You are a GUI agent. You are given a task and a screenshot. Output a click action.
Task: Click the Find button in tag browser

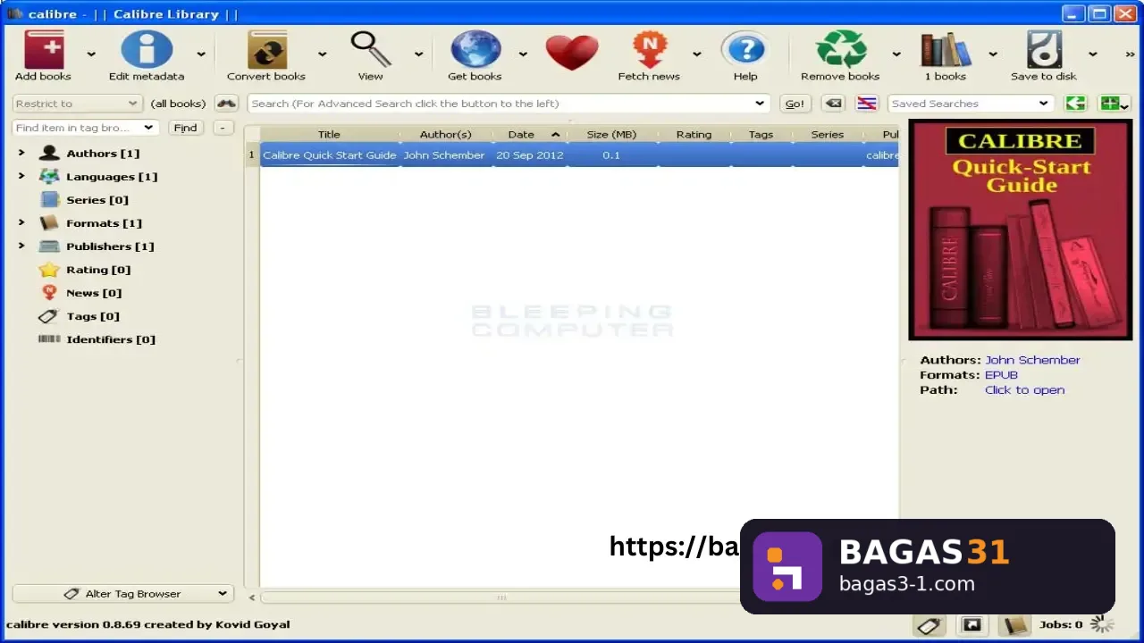click(185, 128)
